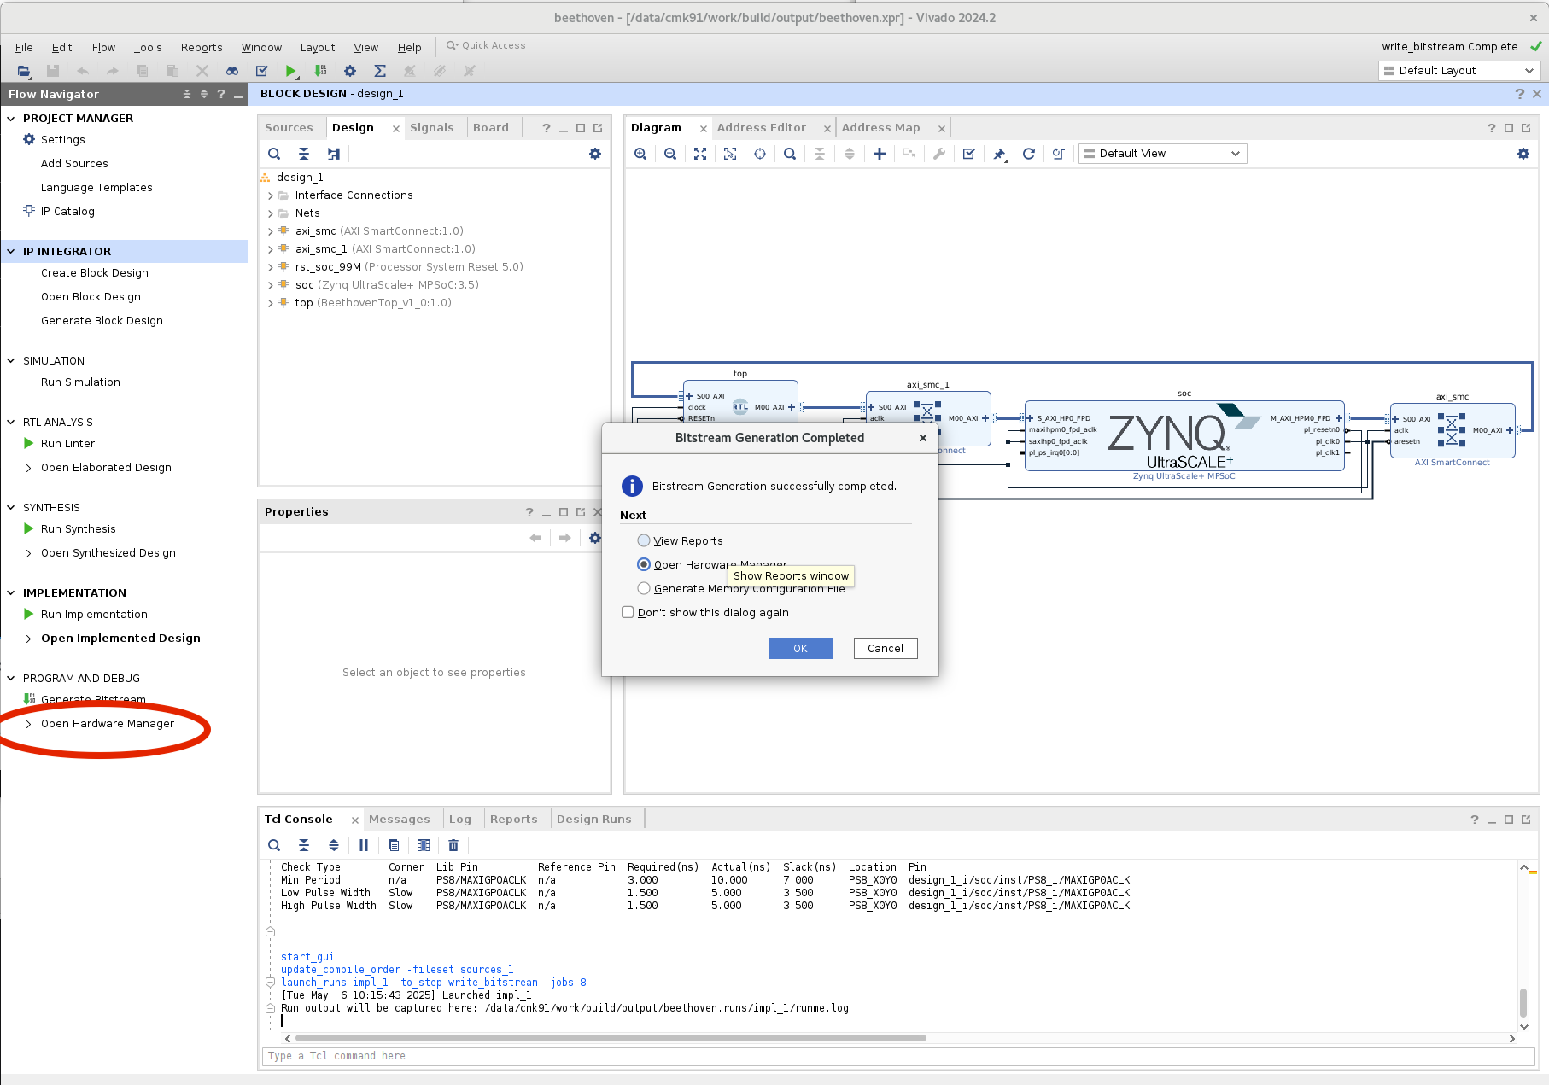Select the ZYNQ soc block in diagram
Image resolution: width=1549 pixels, height=1085 pixels.
pyautogui.click(x=1184, y=435)
